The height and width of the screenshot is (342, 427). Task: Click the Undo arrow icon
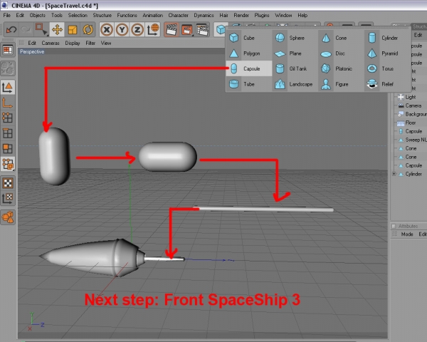click(11, 29)
